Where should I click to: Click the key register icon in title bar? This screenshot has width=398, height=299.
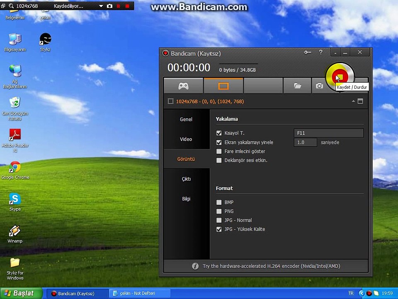307,52
